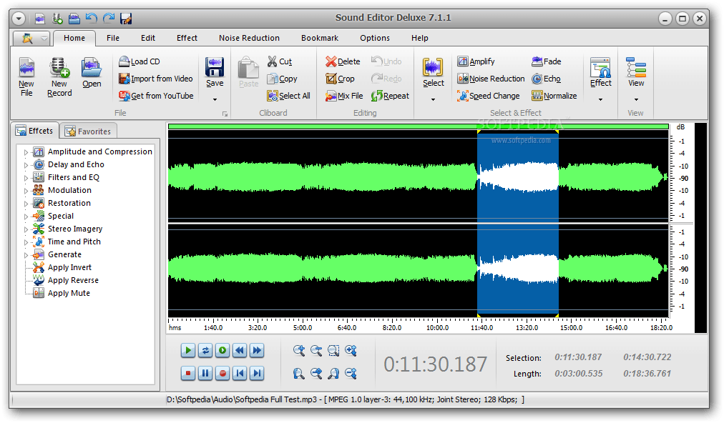This screenshot has height=423, width=724.
Task: Click Load CD
Action: pyautogui.click(x=140, y=61)
